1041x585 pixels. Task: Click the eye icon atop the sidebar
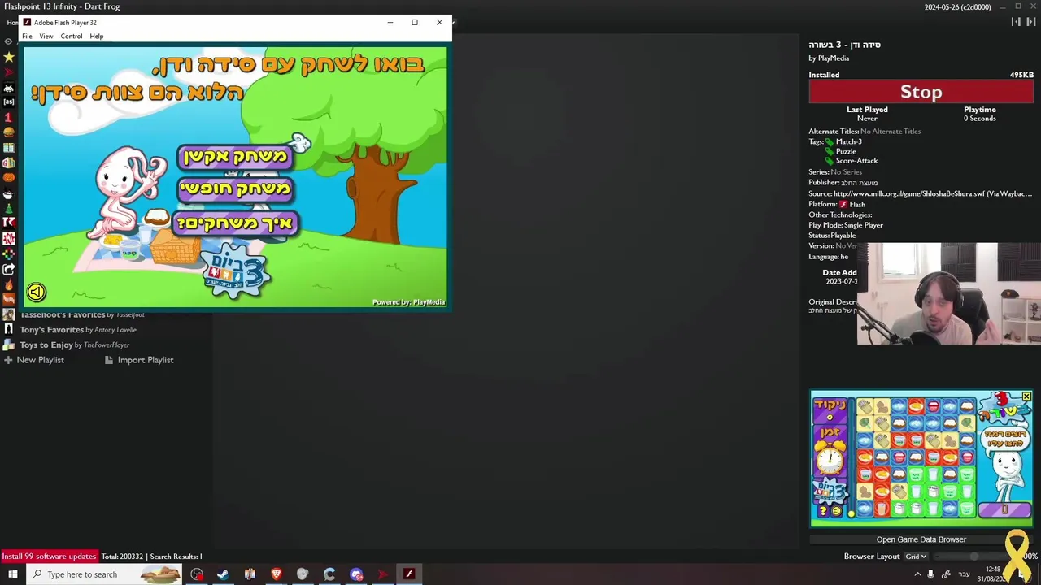click(9, 41)
